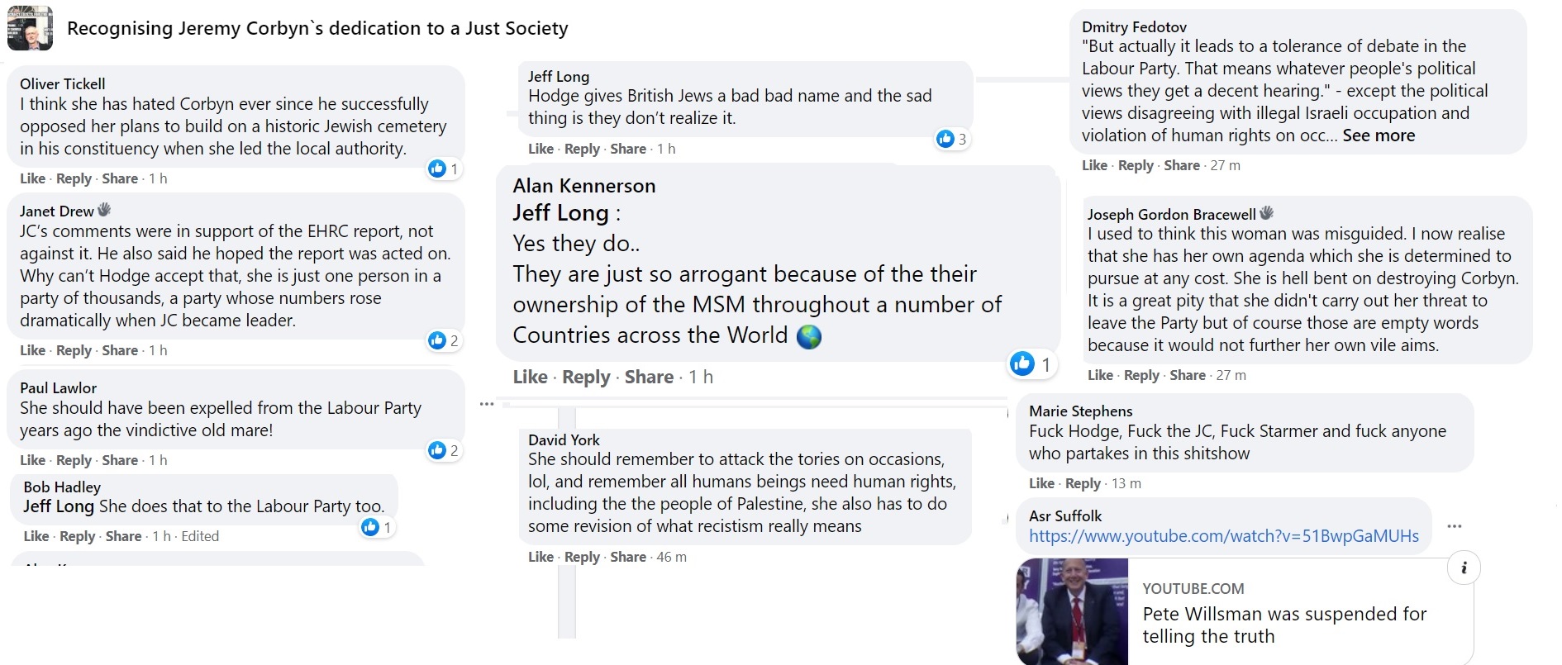Click thumbs-up reaction icon on Paul Lawlor's comment
Screen dimensions: 1562x665
[x=437, y=450]
